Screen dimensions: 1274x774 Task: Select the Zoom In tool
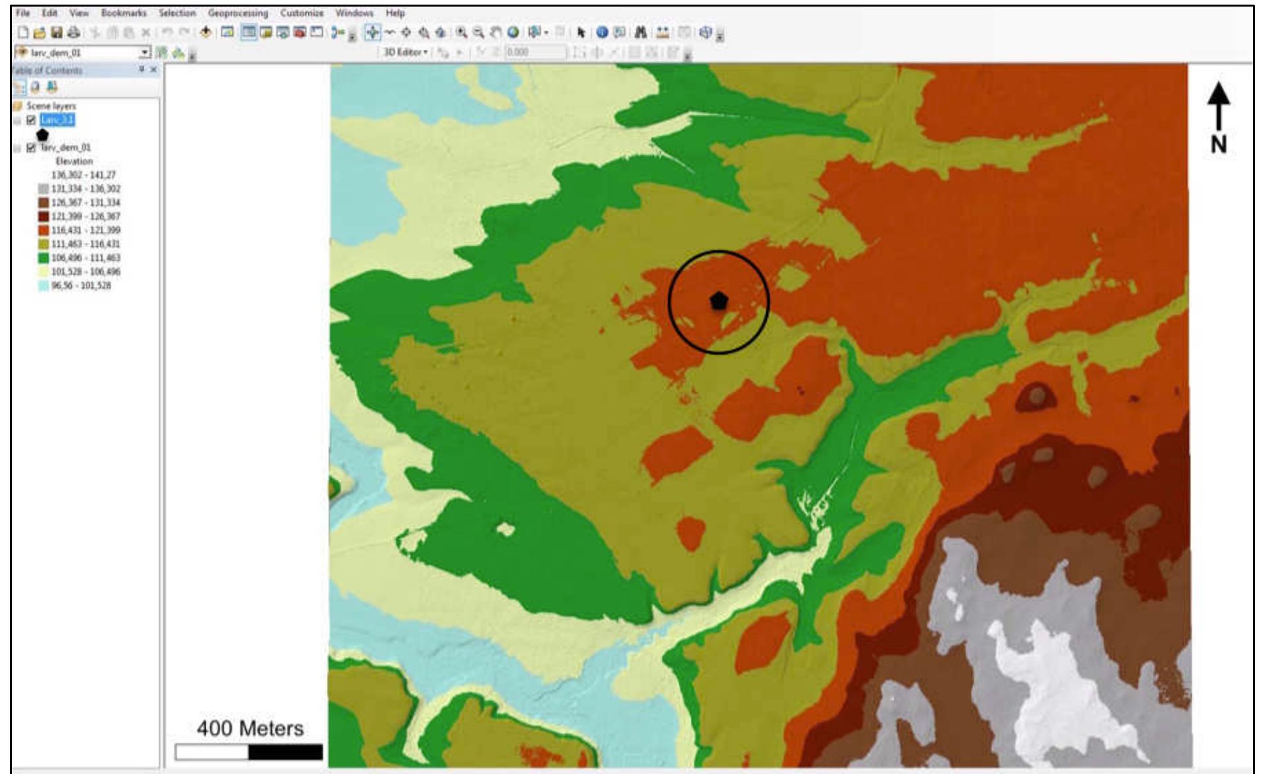(462, 32)
